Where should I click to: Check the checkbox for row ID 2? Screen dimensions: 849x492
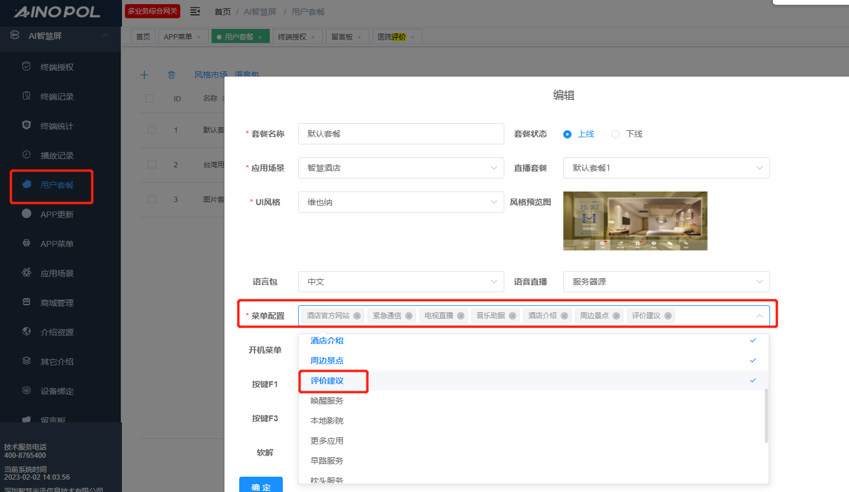tap(152, 164)
